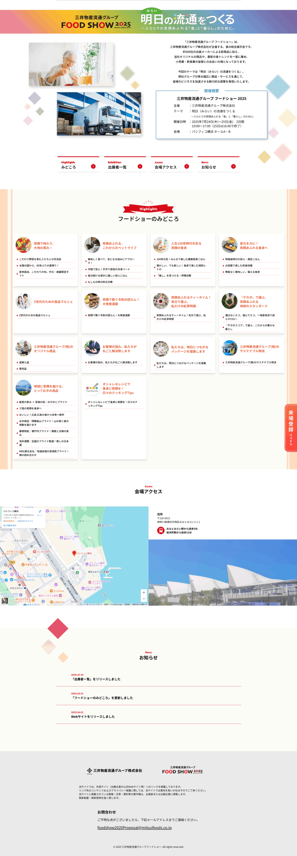Click the 直輸入品 list item
The width and height of the screenshot is (297, 856).
click(x=45, y=362)
